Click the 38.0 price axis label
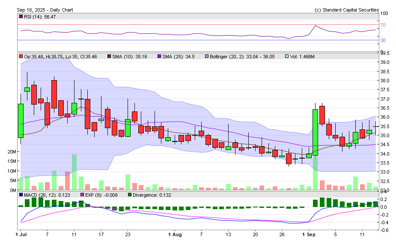 point(385,81)
